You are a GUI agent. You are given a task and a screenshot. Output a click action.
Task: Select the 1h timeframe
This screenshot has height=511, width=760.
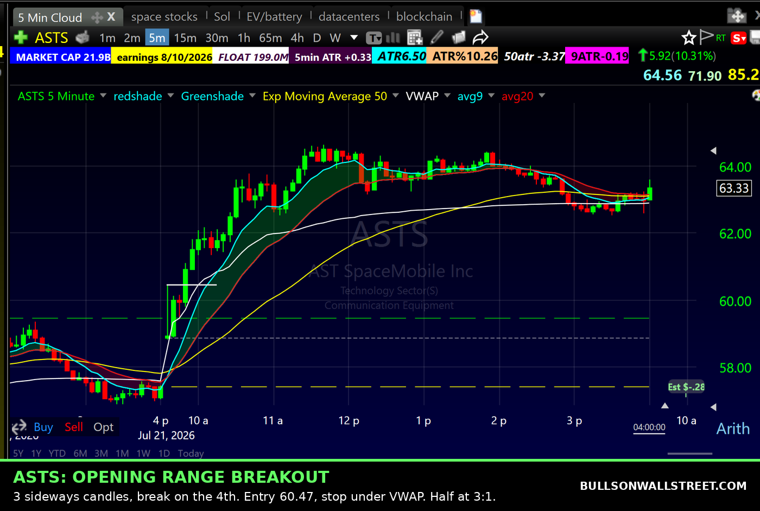coord(244,38)
